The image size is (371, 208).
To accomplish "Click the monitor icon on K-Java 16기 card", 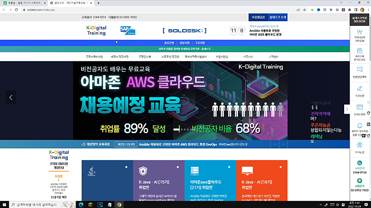I will 247,171.
